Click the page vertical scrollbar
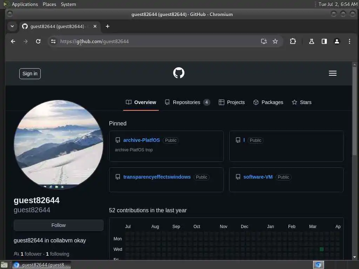The width and height of the screenshot is (359, 269). 355,111
